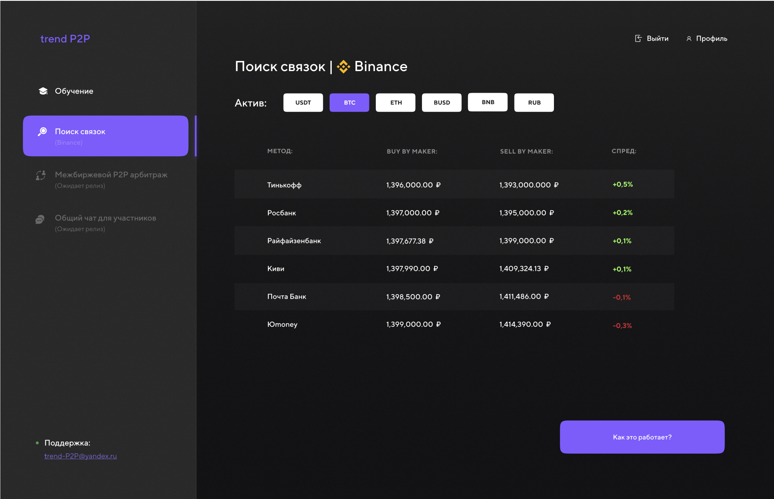Select the Тинькофф method row

point(454,184)
